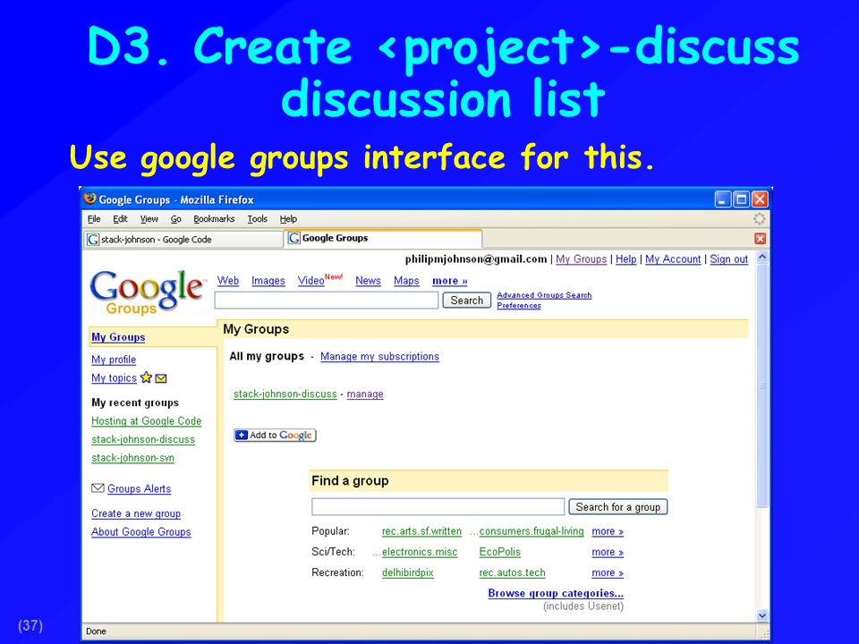Click Create a new group
Viewport: 859px width, 644px height.
coord(136,513)
